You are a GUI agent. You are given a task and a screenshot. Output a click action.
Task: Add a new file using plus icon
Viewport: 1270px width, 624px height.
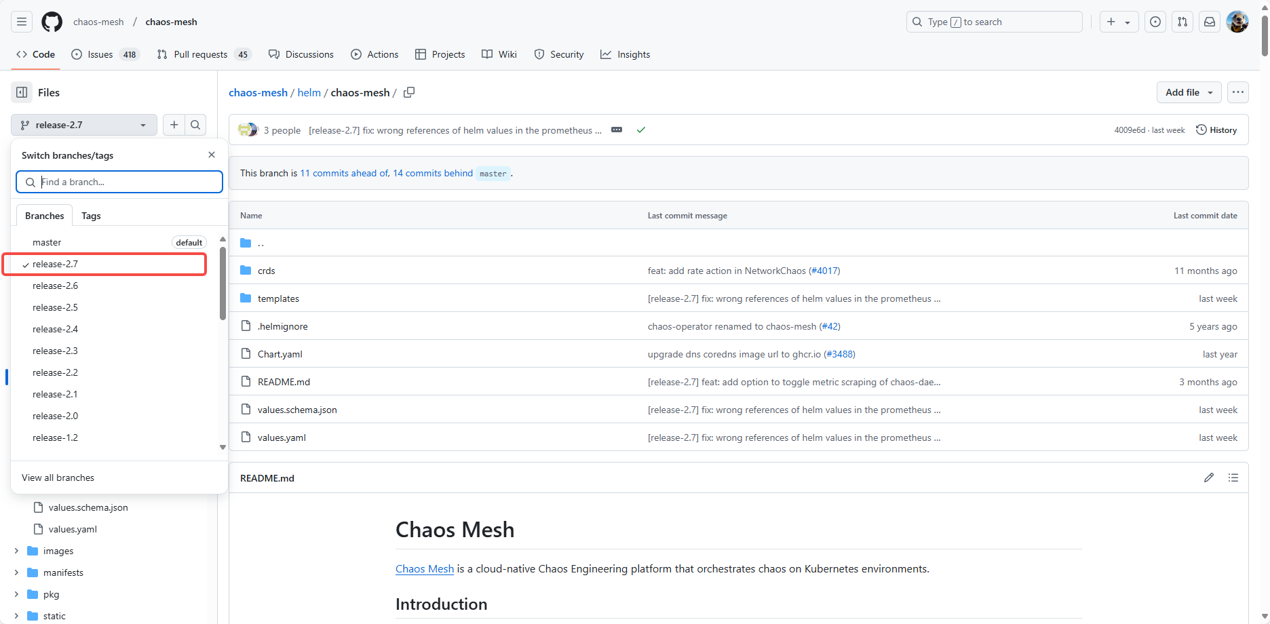[174, 125]
